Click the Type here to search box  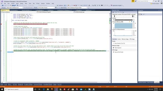pyautogui.click(x=19, y=89)
